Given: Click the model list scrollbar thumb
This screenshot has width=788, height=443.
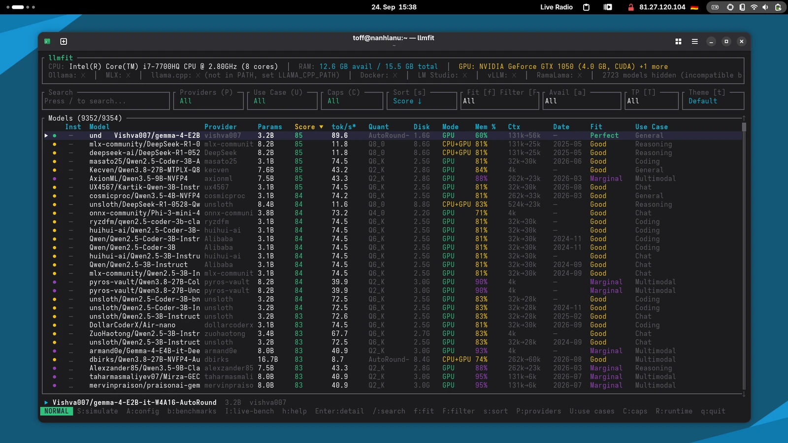Looking at the screenshot, I should [744, 127].
